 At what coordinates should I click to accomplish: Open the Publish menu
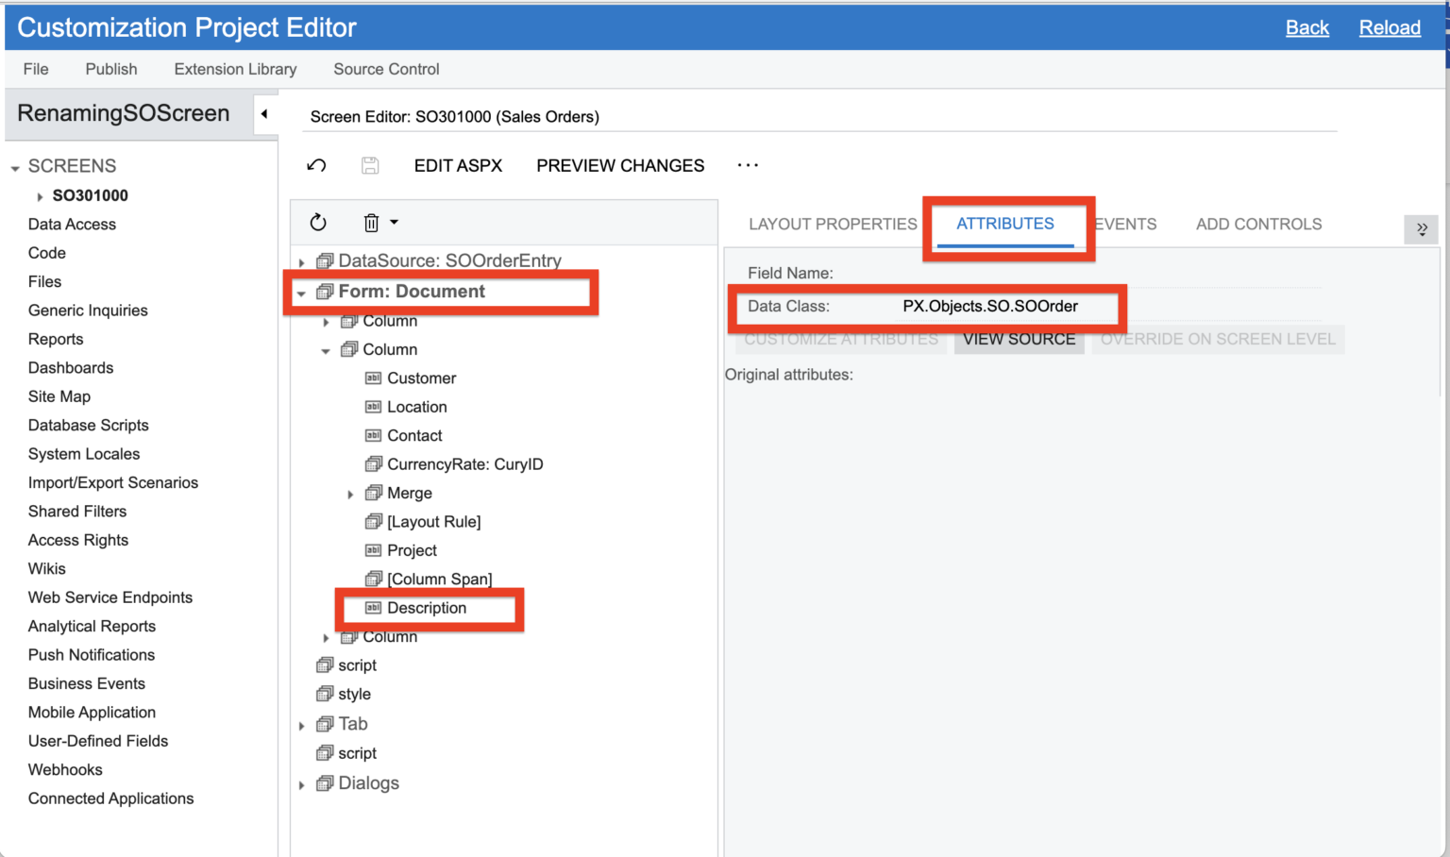(111, 69)
